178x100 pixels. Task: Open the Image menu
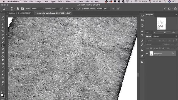38,1
